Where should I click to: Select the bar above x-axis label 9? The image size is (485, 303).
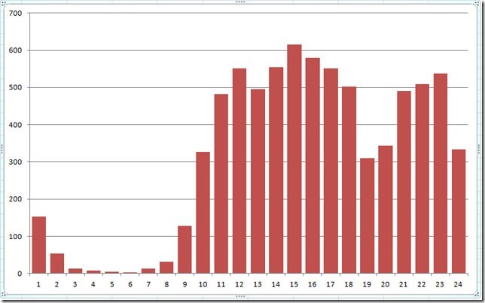click(185, 250)
